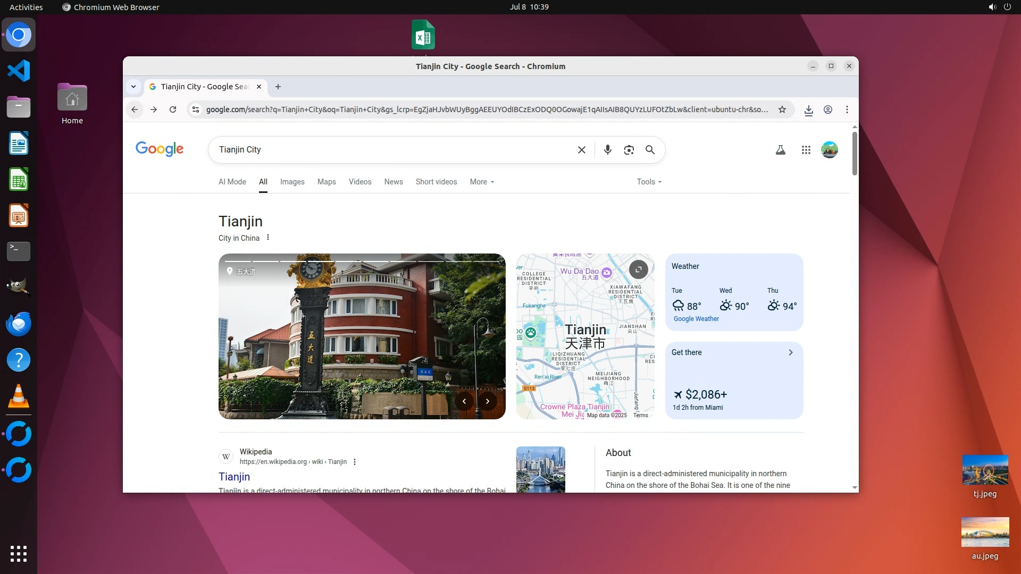The height and width of the screenshot is (574, 1021).
Task: Expand the Get there card chevron
Action: pos(790,352)
